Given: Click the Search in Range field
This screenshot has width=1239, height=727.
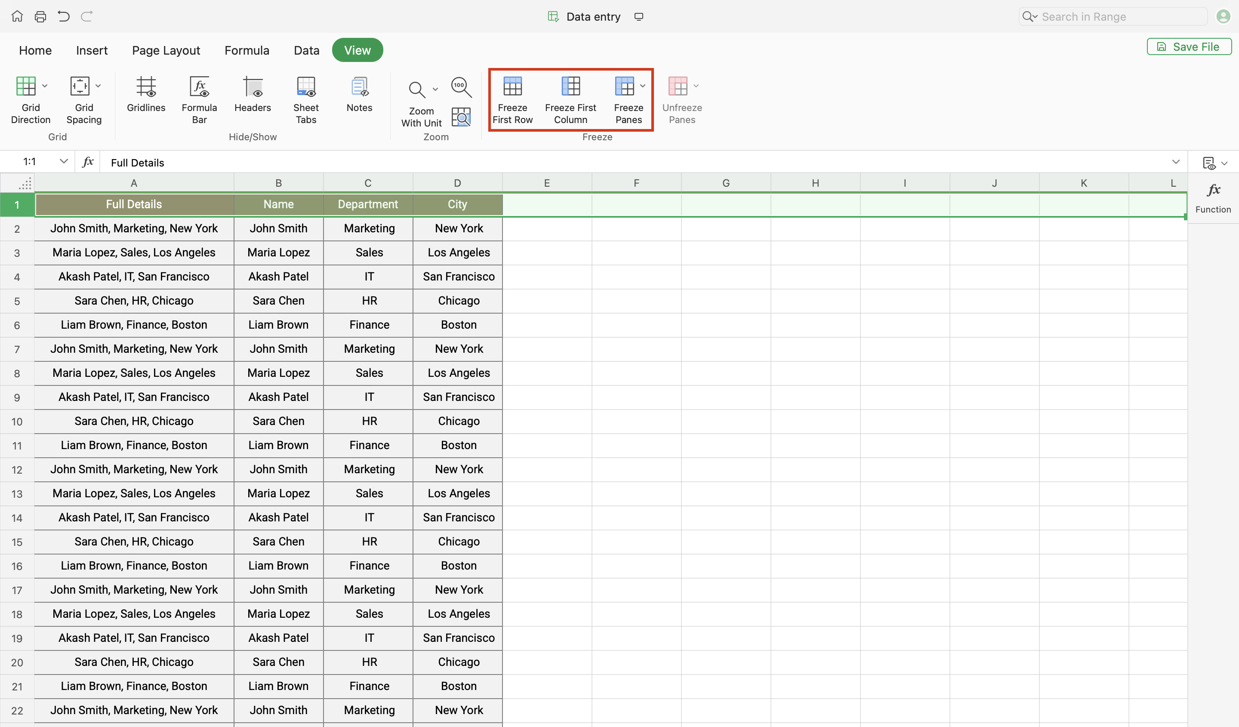Looking at the screenshot, I should coord(1121,17).
